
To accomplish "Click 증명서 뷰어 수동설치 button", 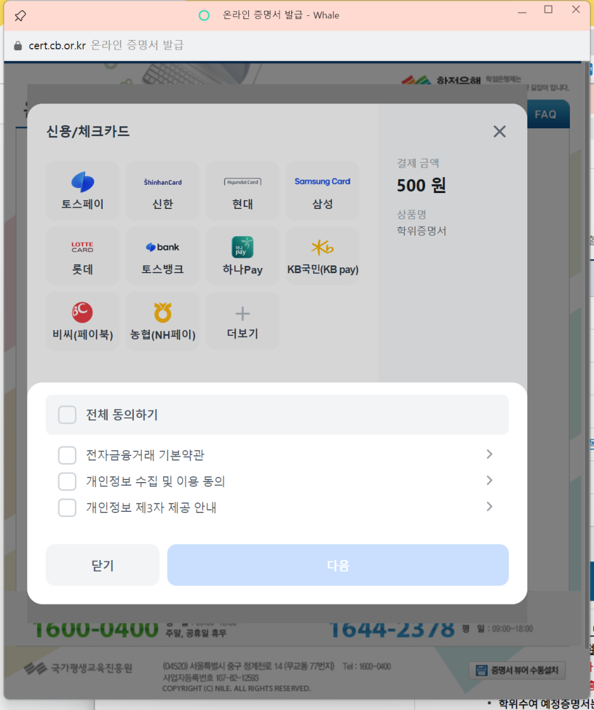I will [517, 670].
